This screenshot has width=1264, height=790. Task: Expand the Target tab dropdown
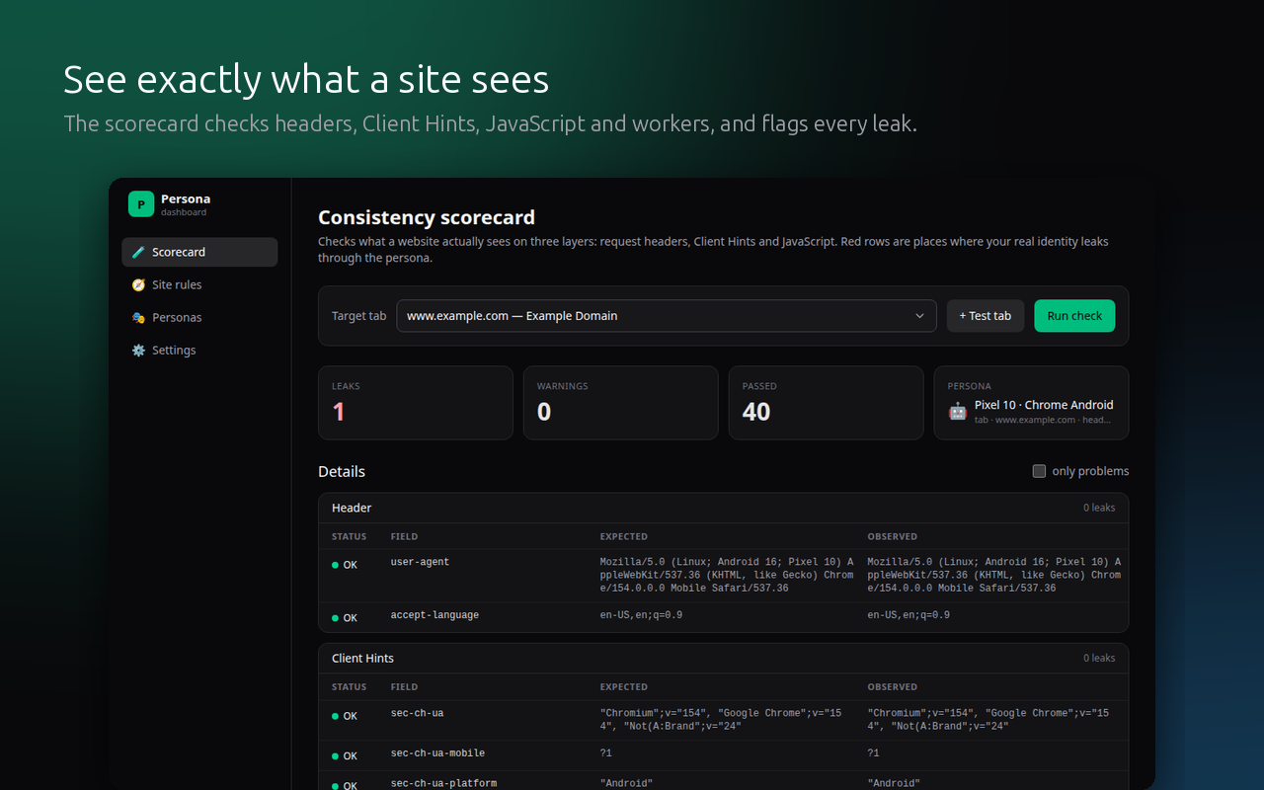pos(667,316)
